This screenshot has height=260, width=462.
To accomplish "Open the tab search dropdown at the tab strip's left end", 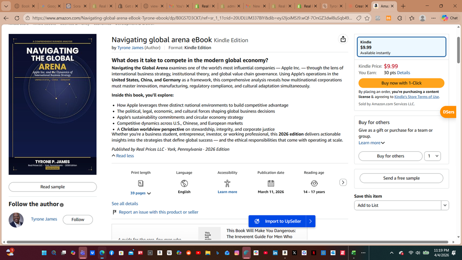I will point(6,6).
